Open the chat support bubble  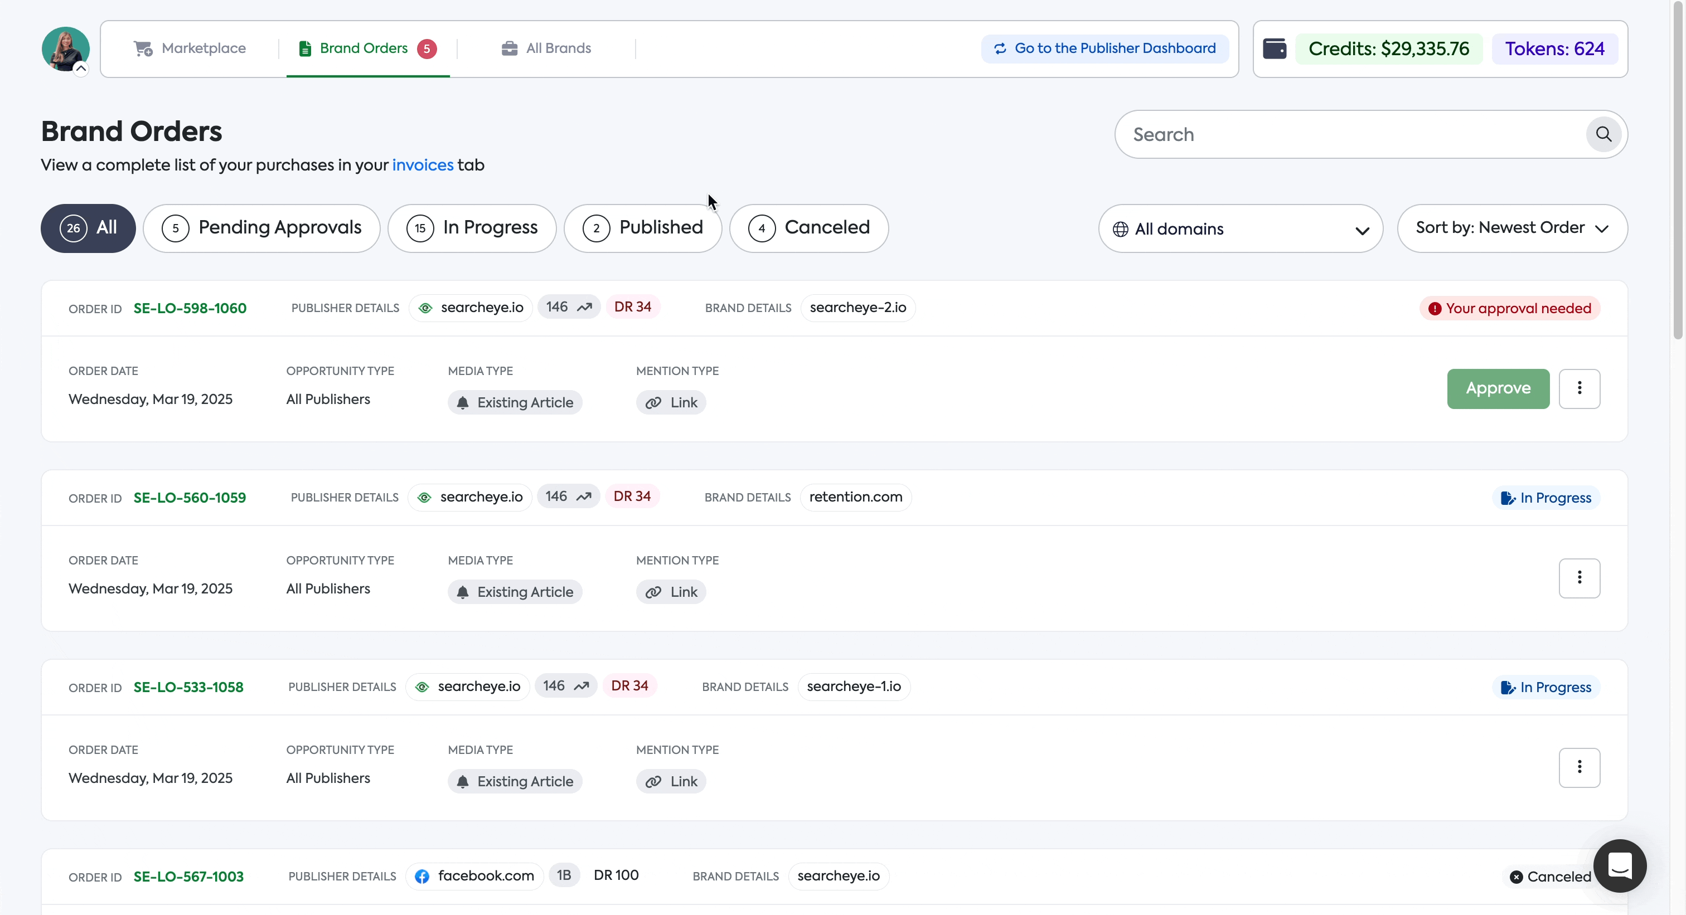pyautogui.click(x=1619, y=865)
